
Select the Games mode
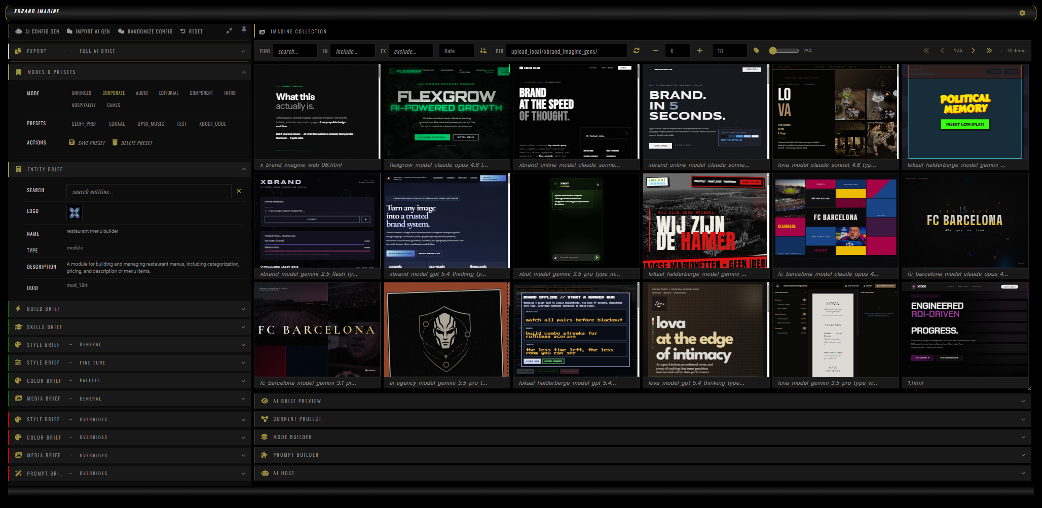(x=114, y=105)
